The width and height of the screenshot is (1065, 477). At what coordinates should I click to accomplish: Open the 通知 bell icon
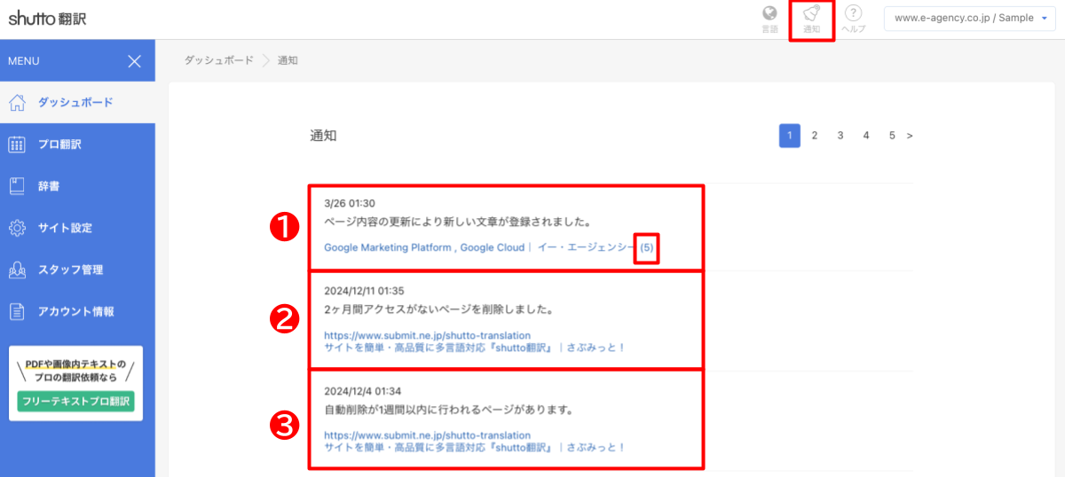811,13
